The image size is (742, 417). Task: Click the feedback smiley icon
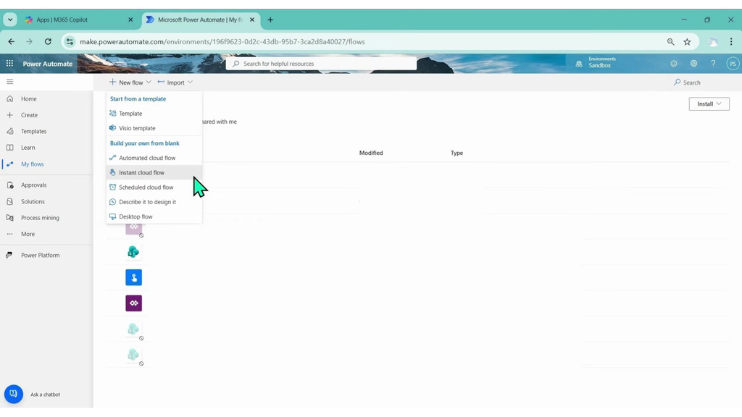673,64
